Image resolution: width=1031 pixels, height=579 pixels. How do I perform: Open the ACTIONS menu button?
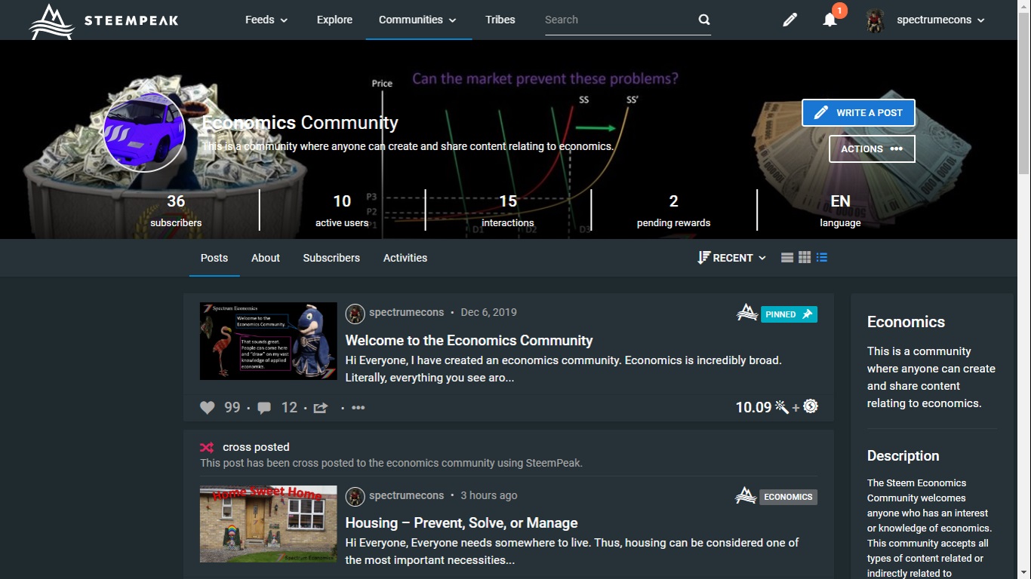tap(872, 149)
